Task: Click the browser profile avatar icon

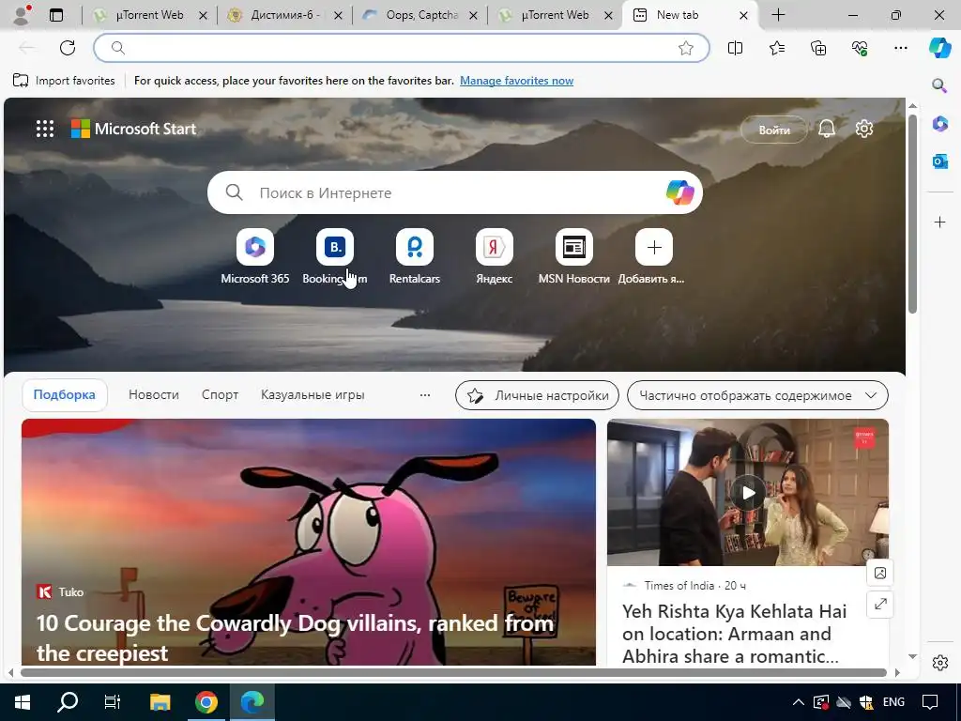Action: 22,15
